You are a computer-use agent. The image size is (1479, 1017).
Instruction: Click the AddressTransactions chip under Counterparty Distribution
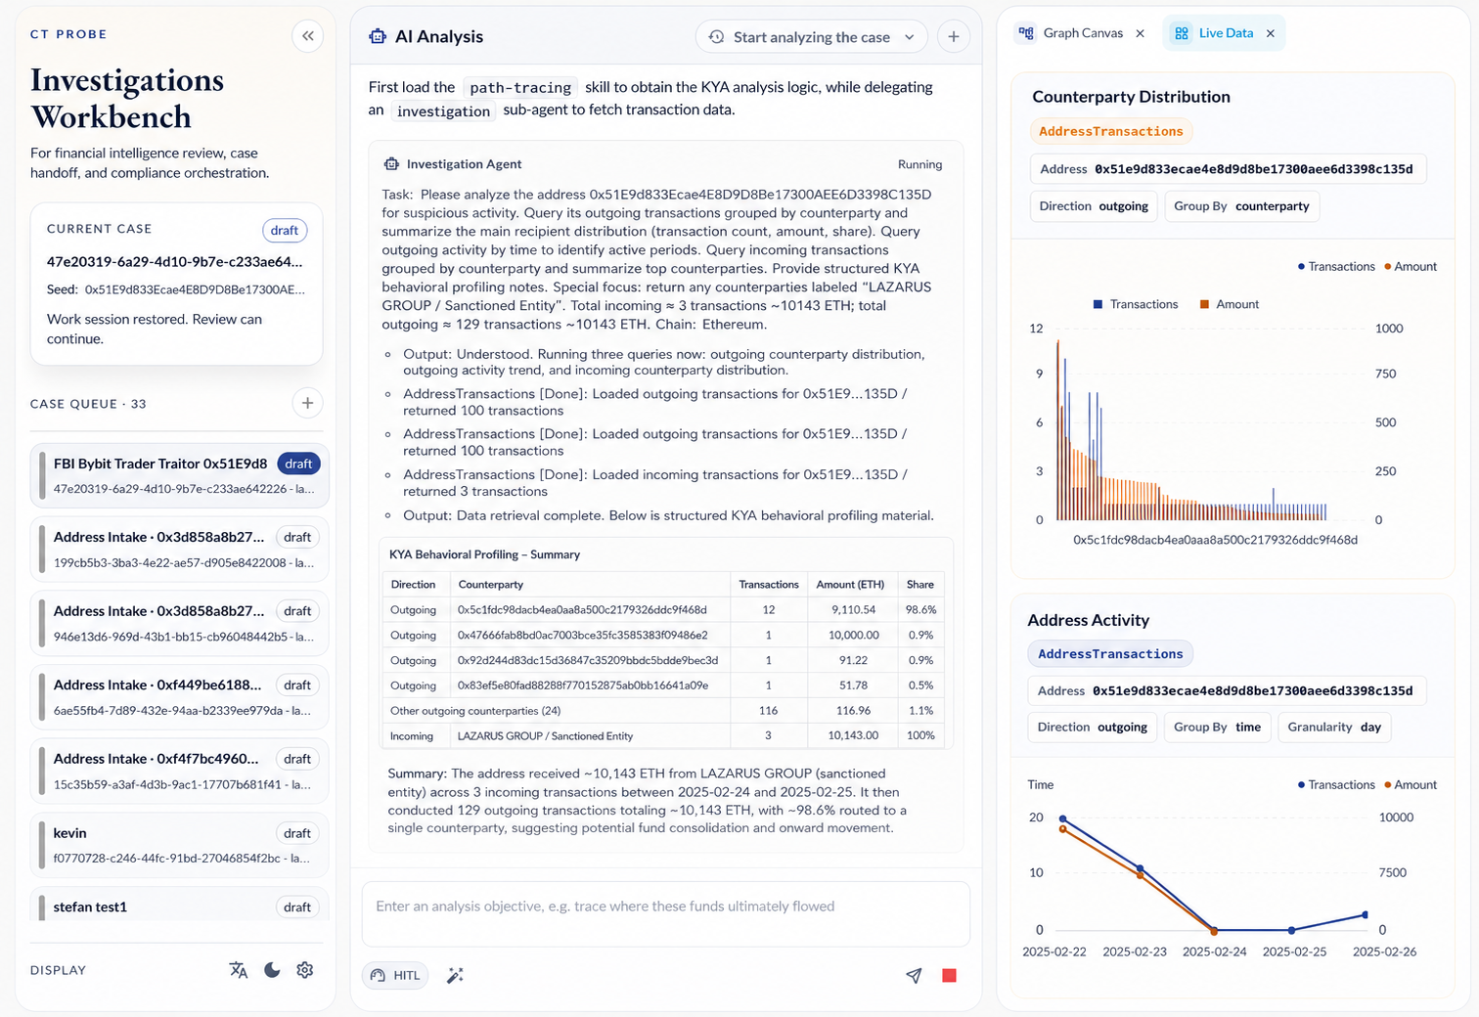pyautogui.click(x=1110, y=131)
